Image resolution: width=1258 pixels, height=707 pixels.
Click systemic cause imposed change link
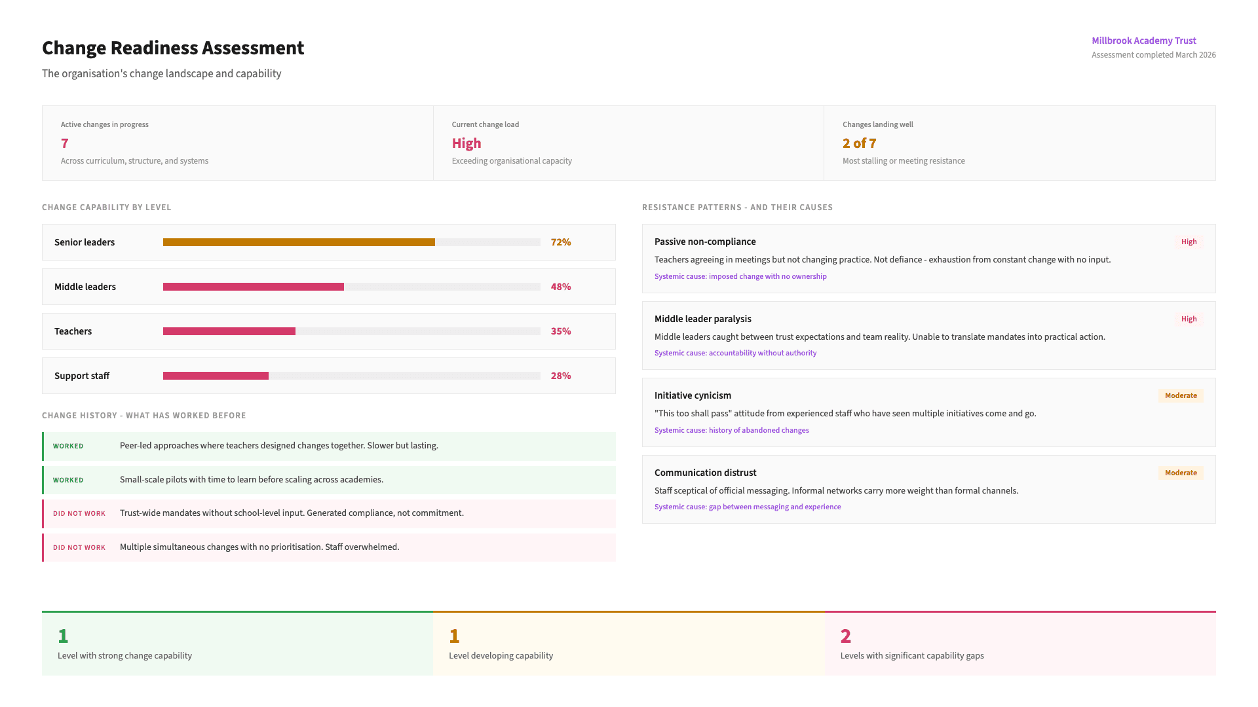[740, 276]
